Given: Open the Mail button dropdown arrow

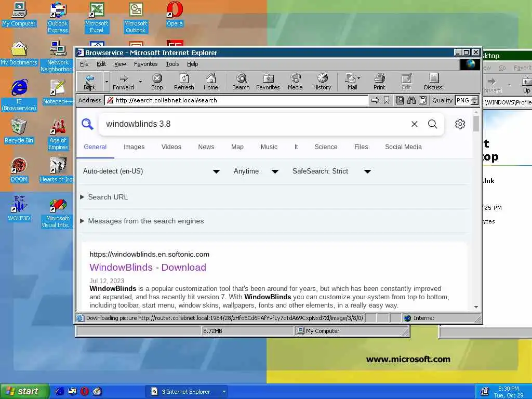Looking at the screenshot, I should (x=359, y=78).
